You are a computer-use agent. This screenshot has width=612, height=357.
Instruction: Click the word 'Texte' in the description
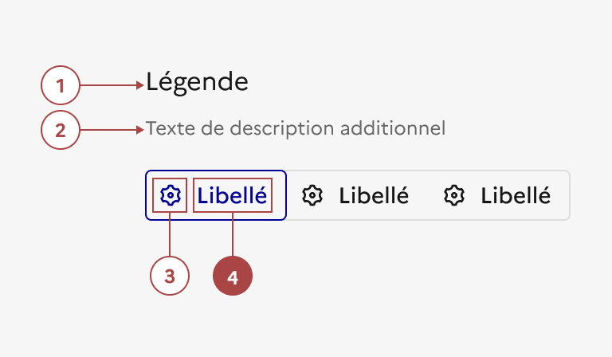click(166, 128)
